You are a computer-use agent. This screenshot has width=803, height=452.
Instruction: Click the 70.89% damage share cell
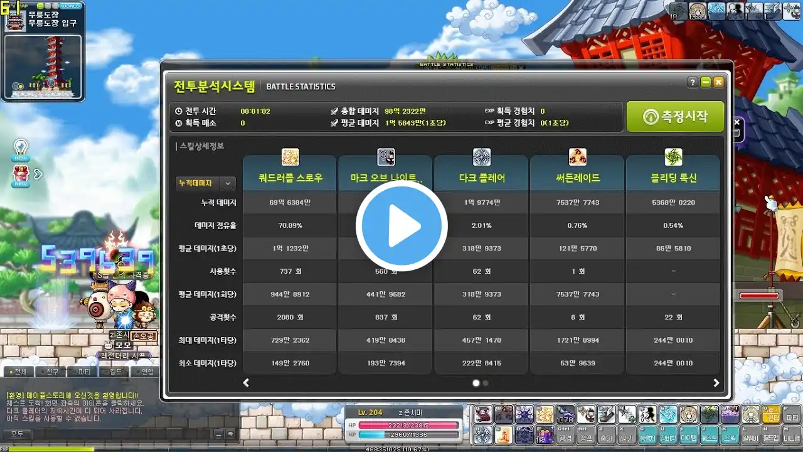(290, 225)
